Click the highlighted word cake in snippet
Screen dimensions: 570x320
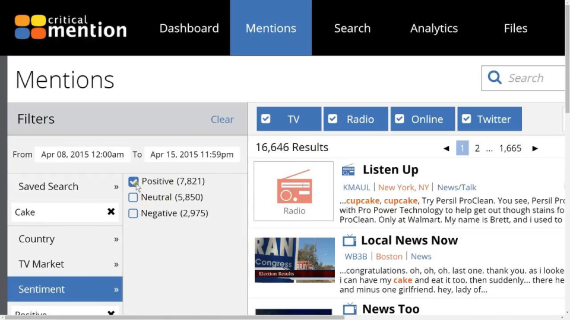click(403, 280)
